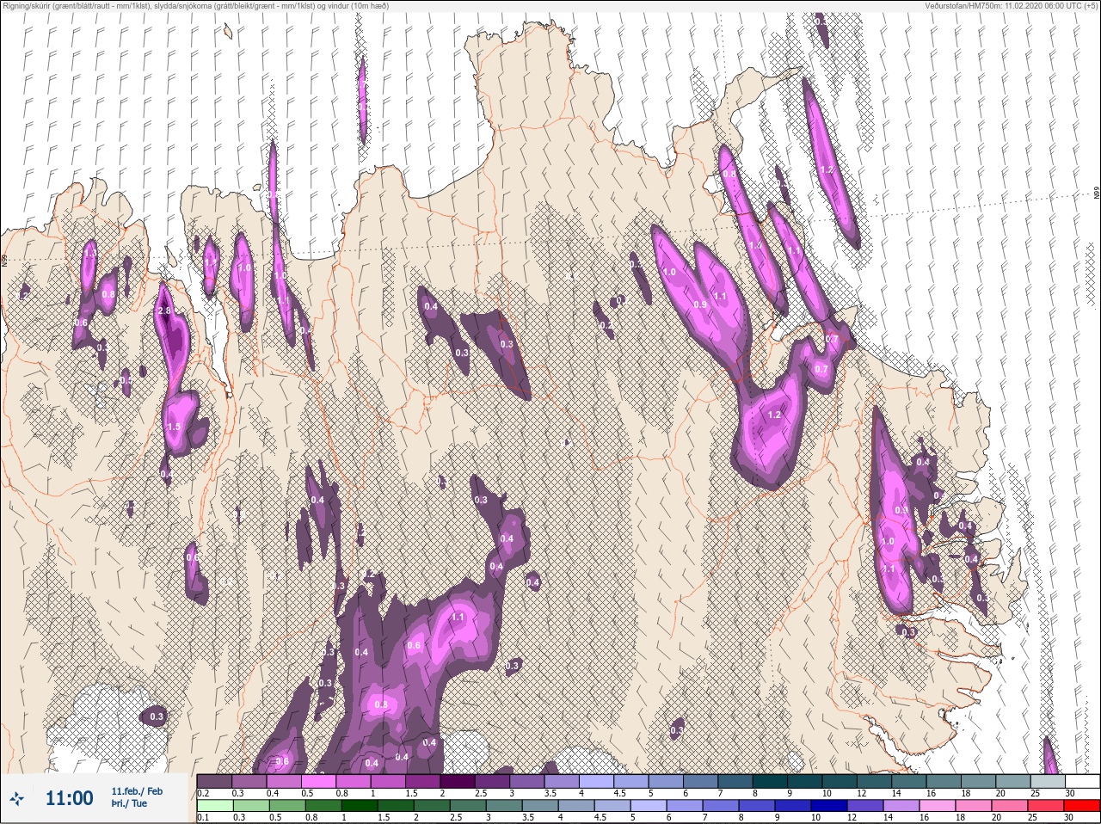Click the date text '11.feb./ Feb'
Viewport: 1101px width, 824px height.
click(x=137, y=790)
